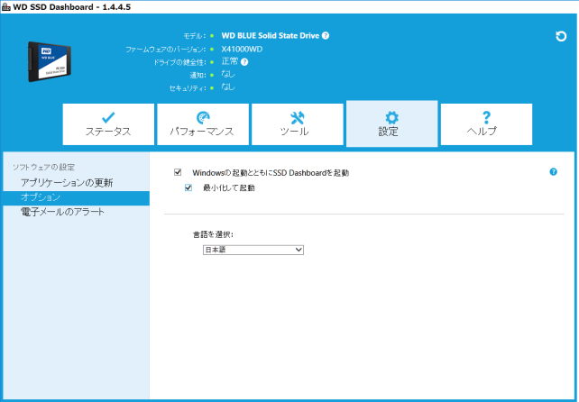Select オプション in the sidebar
Viewport: 579px width, 402px height.
tap(41, 197)
